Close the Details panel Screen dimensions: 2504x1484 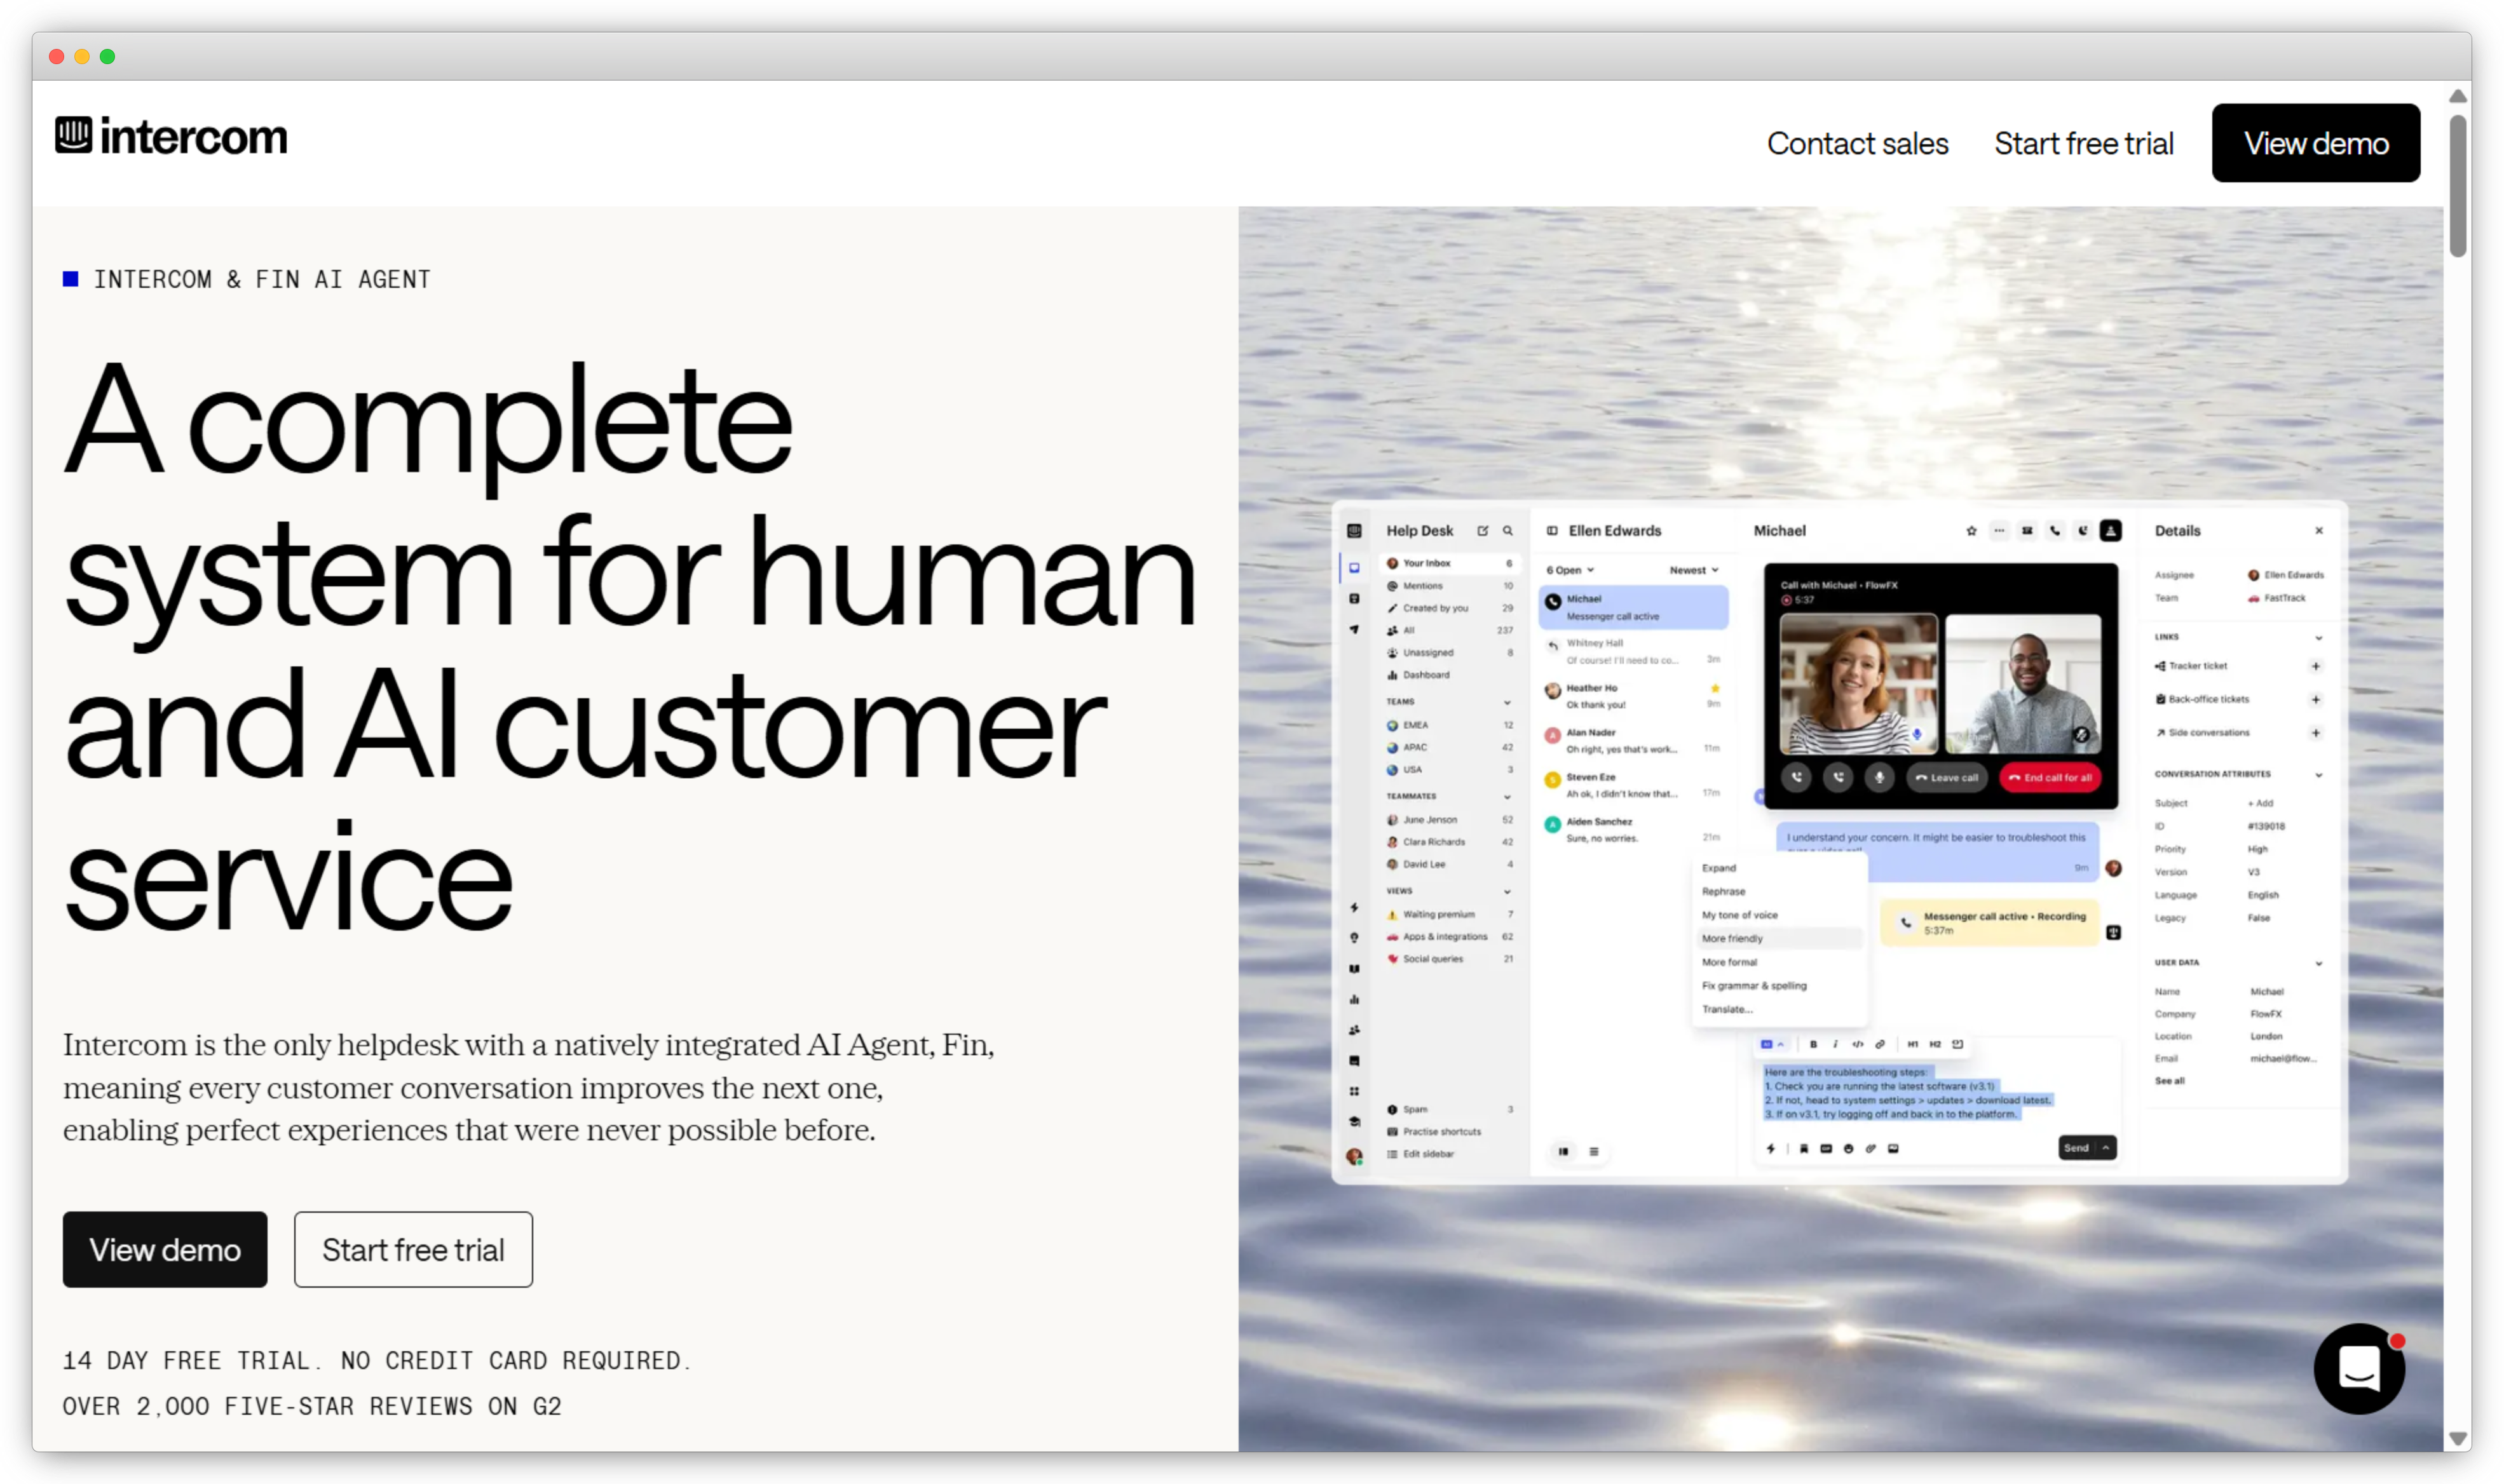click(2318, 531)
